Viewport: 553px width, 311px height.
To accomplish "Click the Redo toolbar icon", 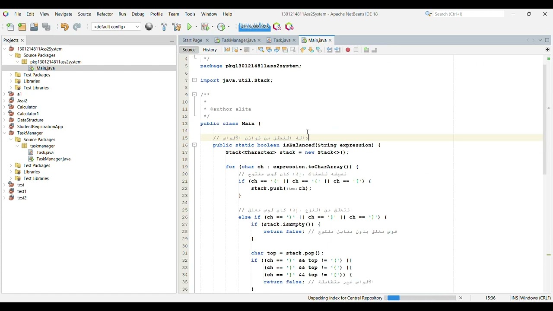I will (x=76, y=27).
